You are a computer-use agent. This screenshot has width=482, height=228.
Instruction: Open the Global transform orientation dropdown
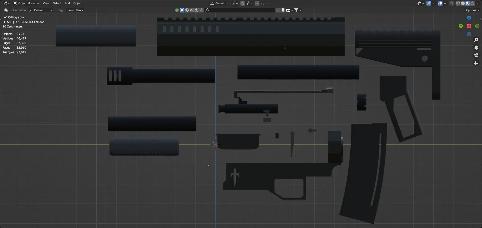(x=219, y=3)
